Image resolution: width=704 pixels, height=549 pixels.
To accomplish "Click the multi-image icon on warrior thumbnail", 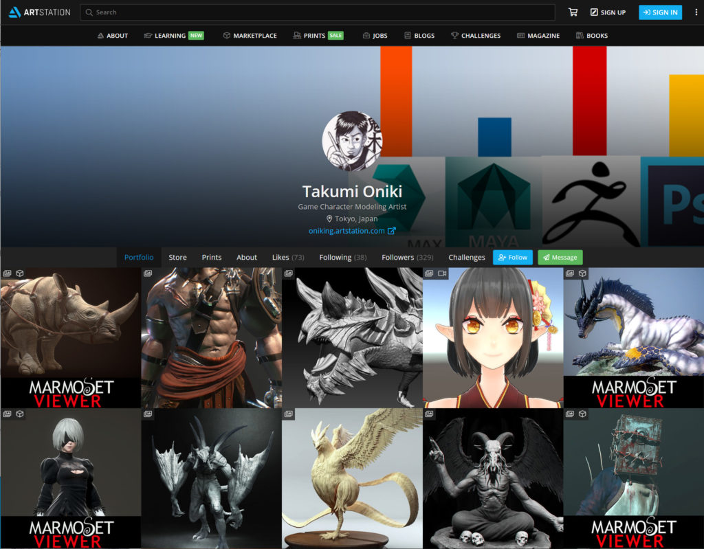I will (x=148, y=273).
